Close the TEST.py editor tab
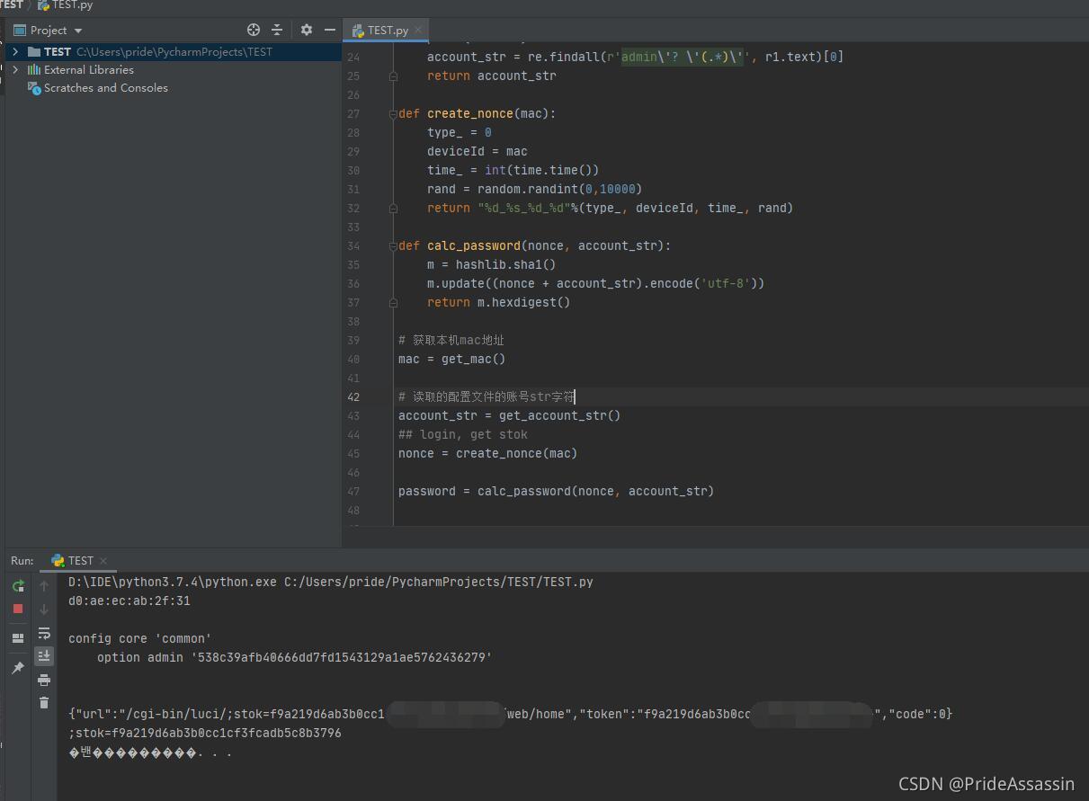Image resolution: width=1089 pixels, height=801 pixels. click(418, 30)
